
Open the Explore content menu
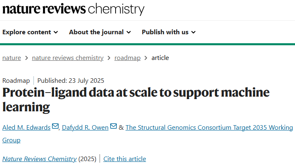coord(30,32)
